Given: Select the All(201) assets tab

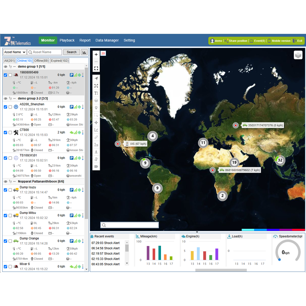Looking at the screenshot, I should click(9, 61).
